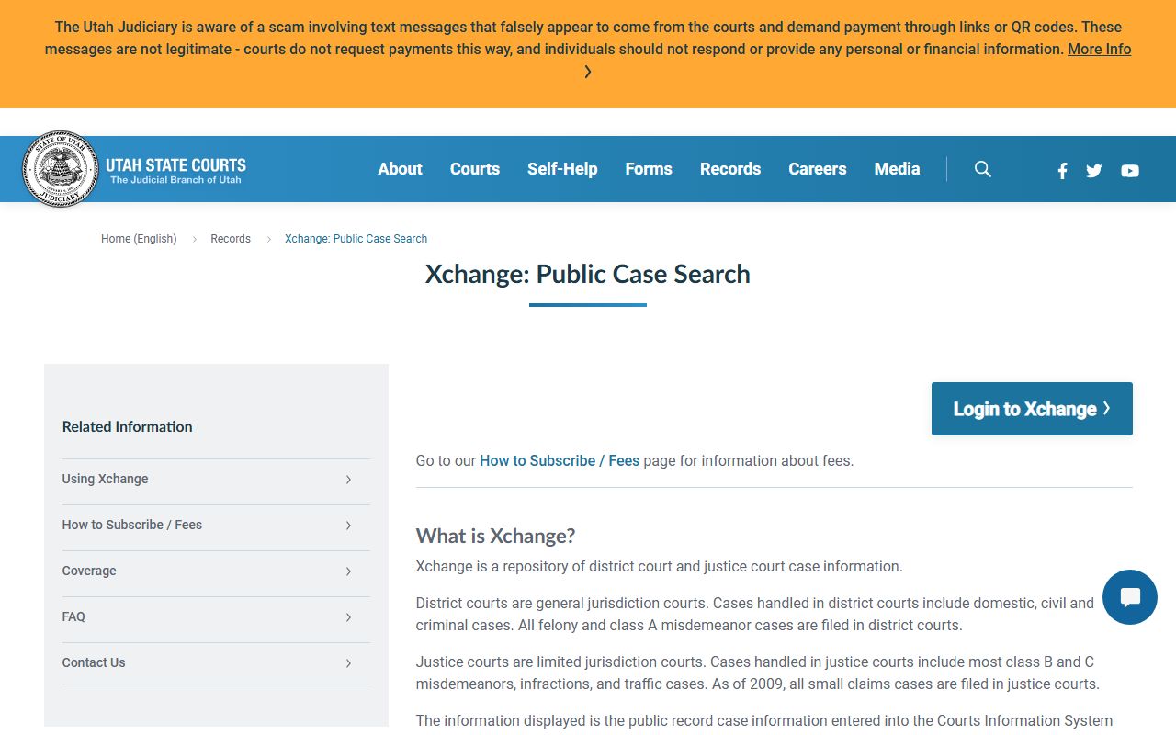Open the Forms menu
1176x735 pixels.
[x=649, y=169]
